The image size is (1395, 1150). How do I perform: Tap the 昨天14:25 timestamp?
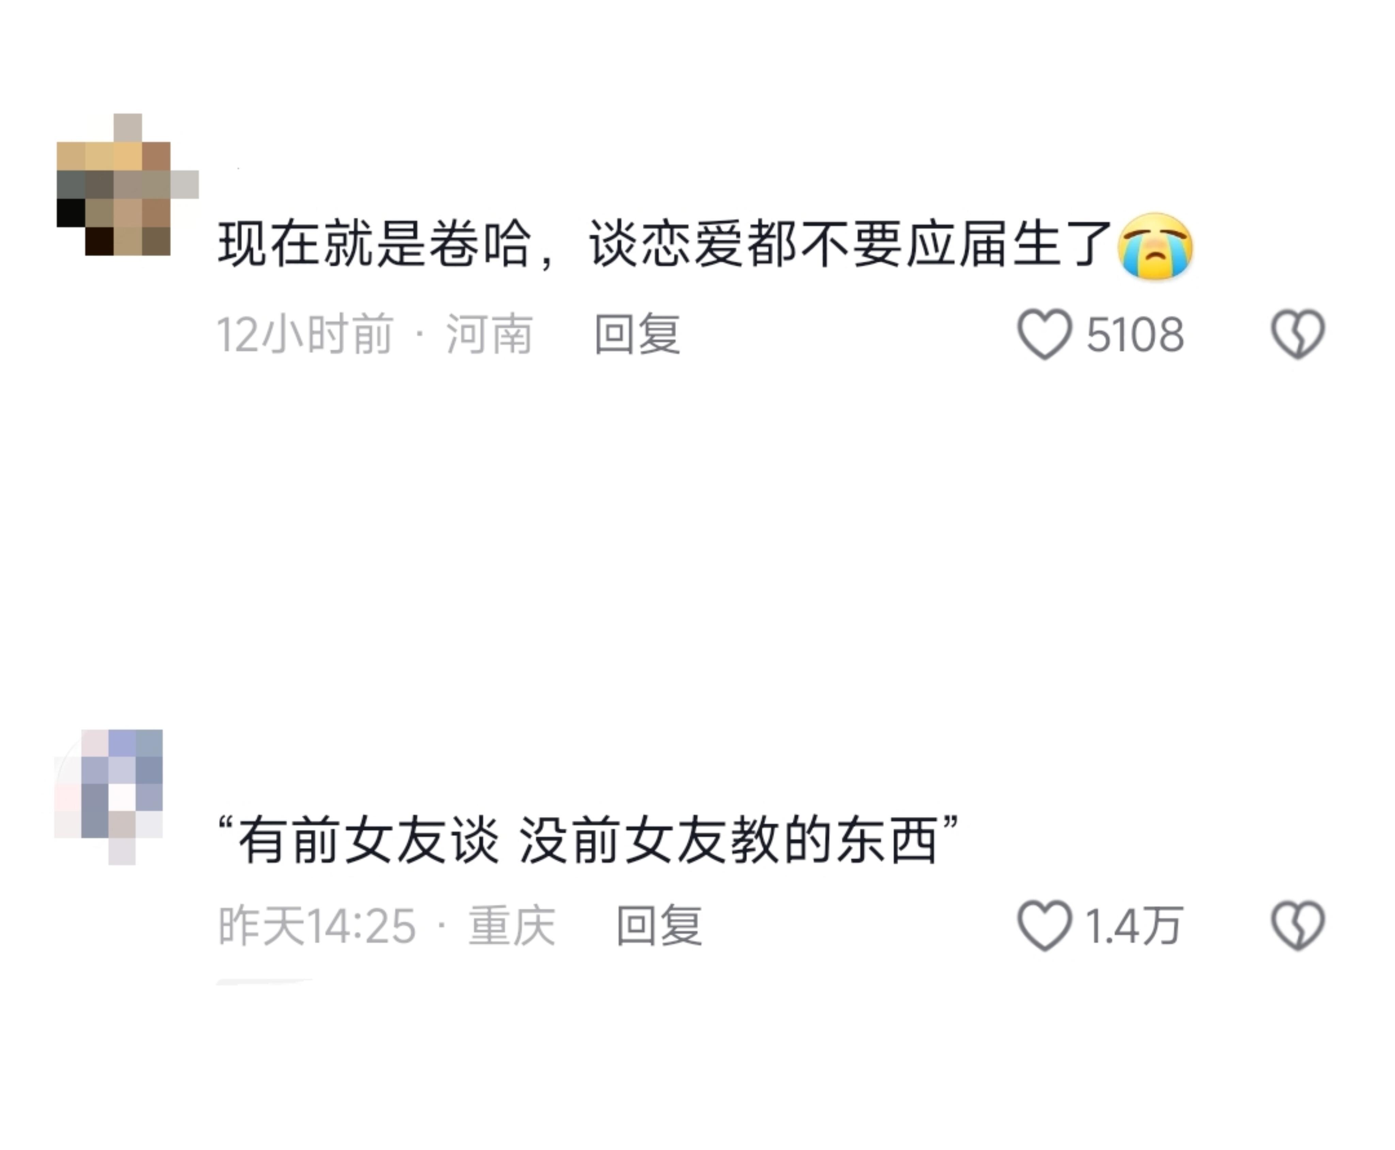coord(317,926)
